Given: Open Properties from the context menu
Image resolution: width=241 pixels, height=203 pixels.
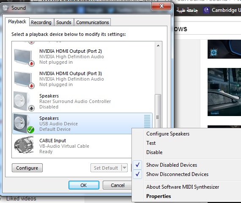Looking at the screenshot, I should pyautogui.click(x=159, y=196).
